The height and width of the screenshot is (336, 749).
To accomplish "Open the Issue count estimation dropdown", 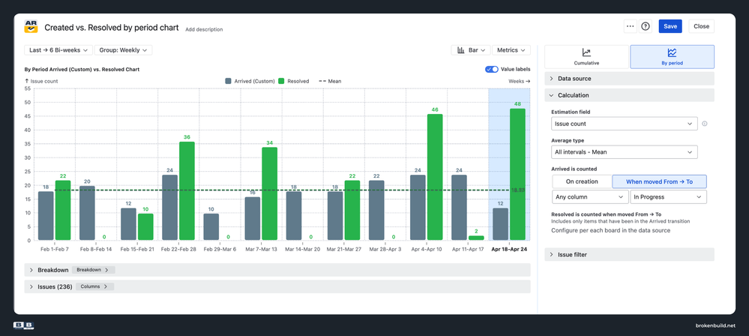I will pyautogui.click(x=624, y=124).
